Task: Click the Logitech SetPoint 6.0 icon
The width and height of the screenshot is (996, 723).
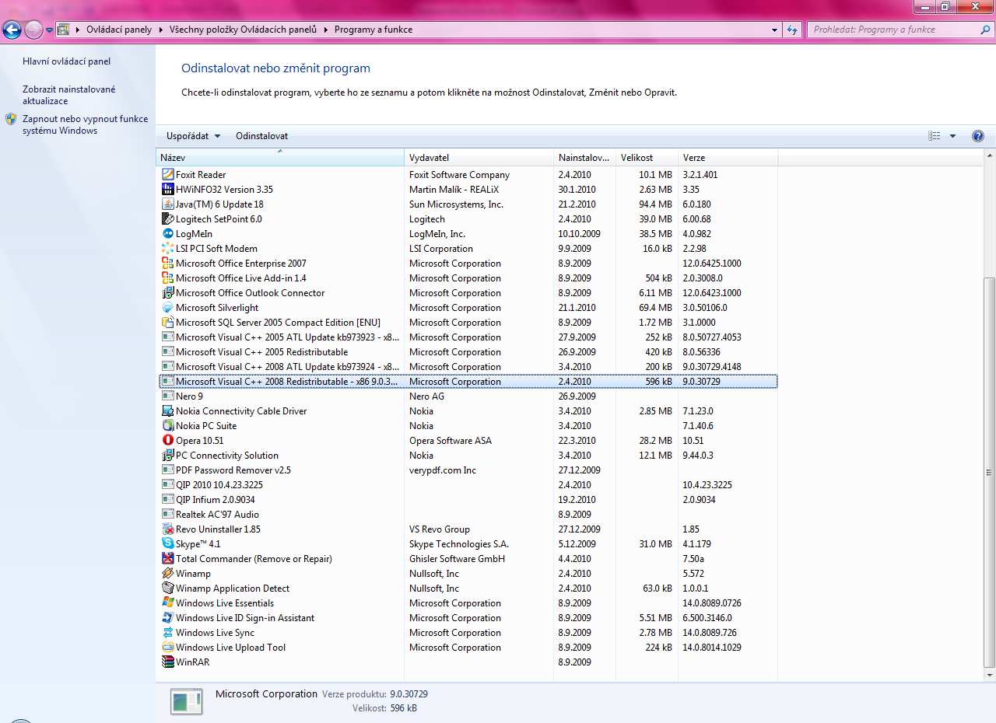Action: (x=167, y=219)
